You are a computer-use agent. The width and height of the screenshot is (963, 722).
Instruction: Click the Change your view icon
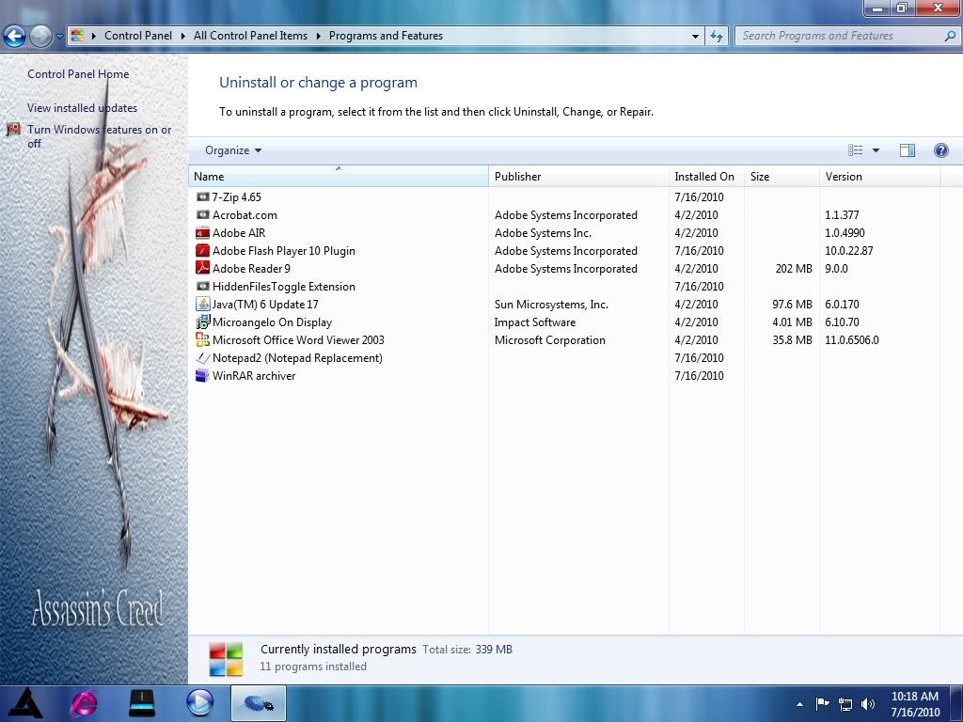(x=855, y=150)
